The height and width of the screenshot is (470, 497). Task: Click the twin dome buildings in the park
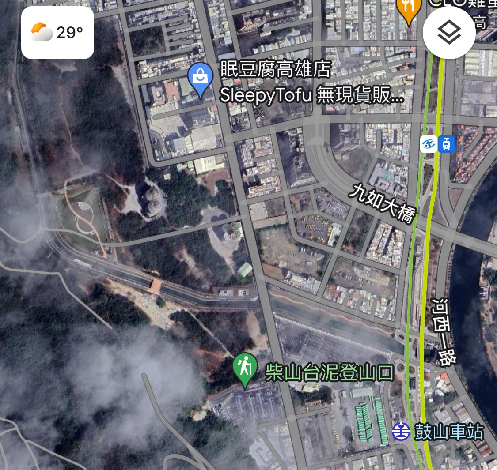click(x=152, y=200)
